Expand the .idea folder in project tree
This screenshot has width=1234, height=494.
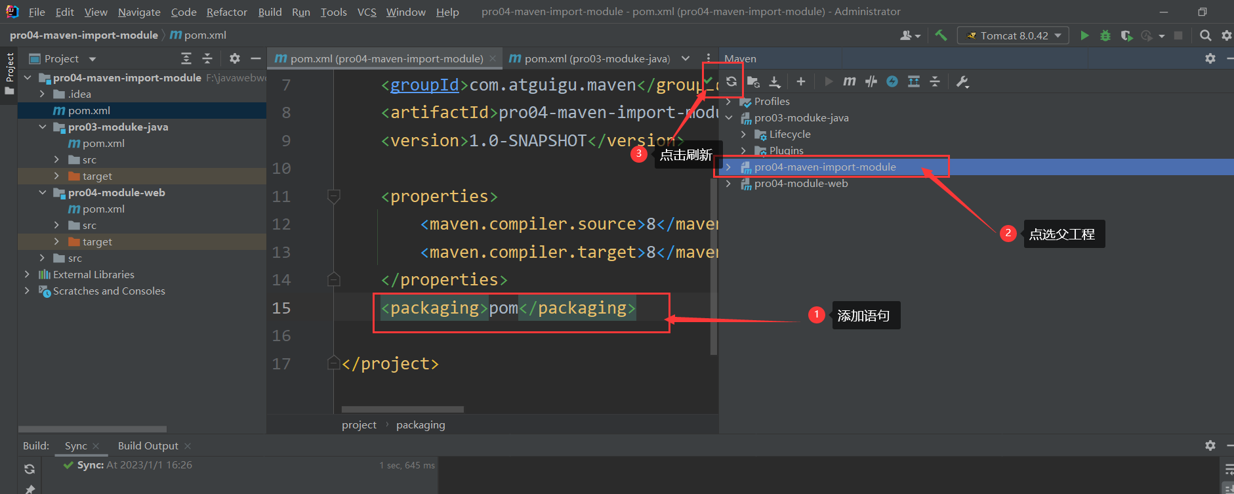point(42,94)
